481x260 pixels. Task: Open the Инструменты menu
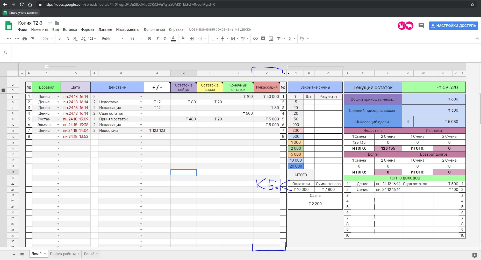click(x=128, y=30)
